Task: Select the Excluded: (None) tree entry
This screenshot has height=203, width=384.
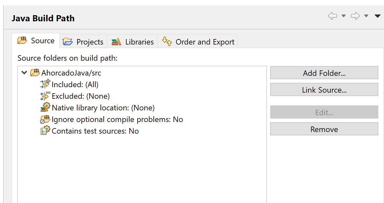Action: point(81,96)
